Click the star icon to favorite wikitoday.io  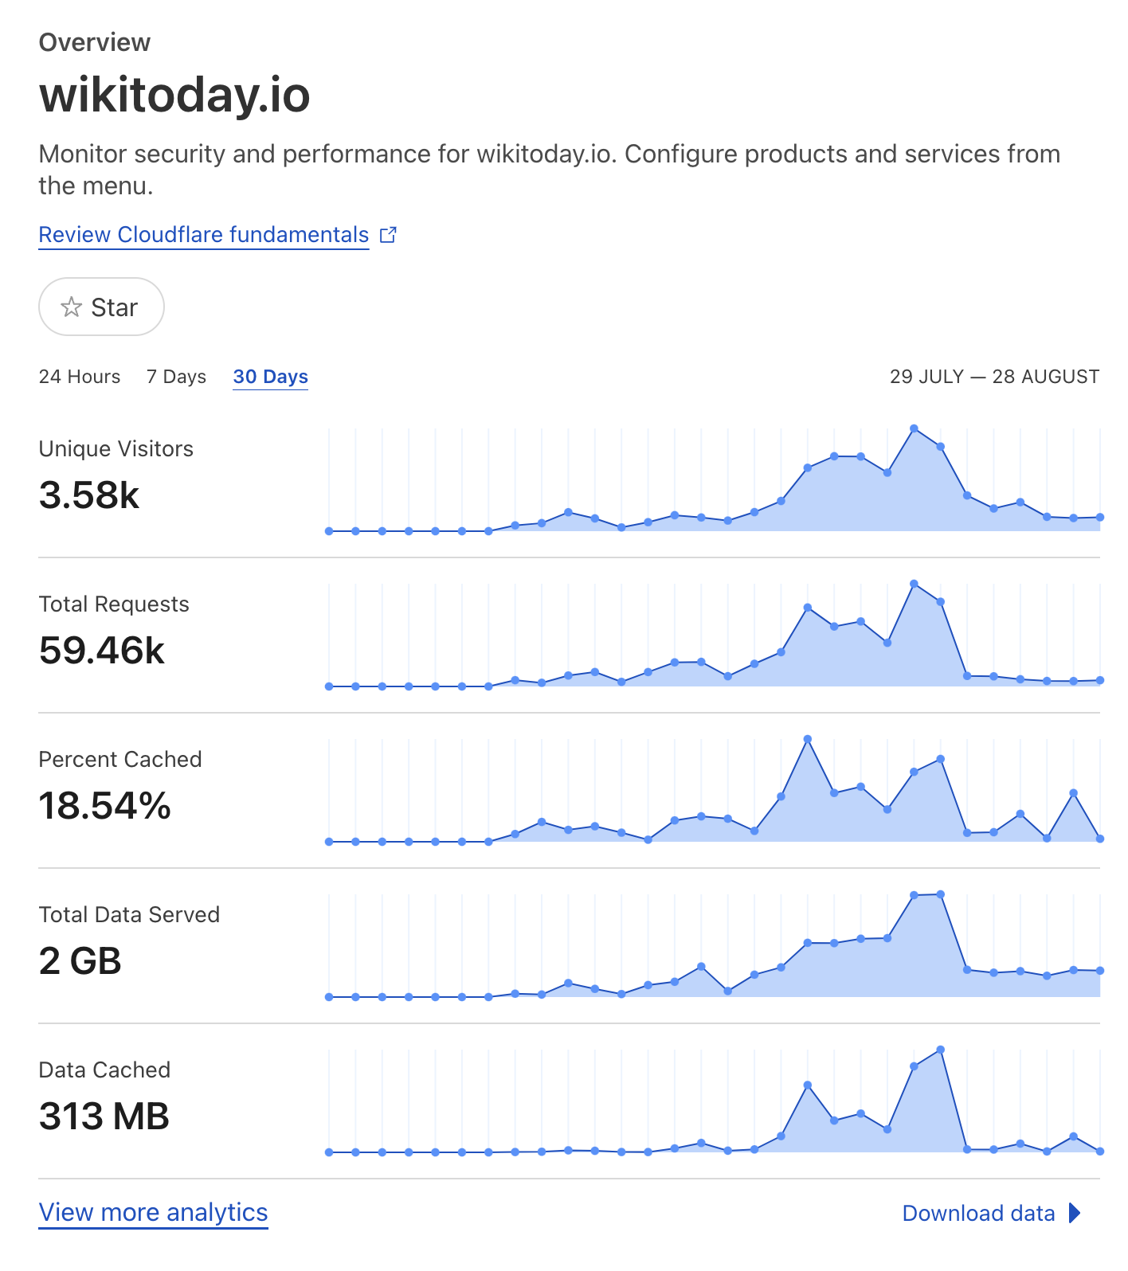pyautogui.click(x=72, y=307)
